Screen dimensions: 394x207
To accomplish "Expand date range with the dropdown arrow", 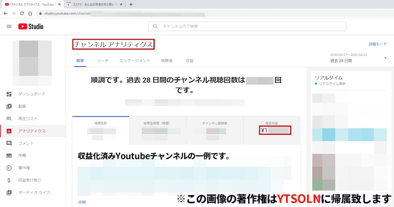I will (x=385, y=58).
